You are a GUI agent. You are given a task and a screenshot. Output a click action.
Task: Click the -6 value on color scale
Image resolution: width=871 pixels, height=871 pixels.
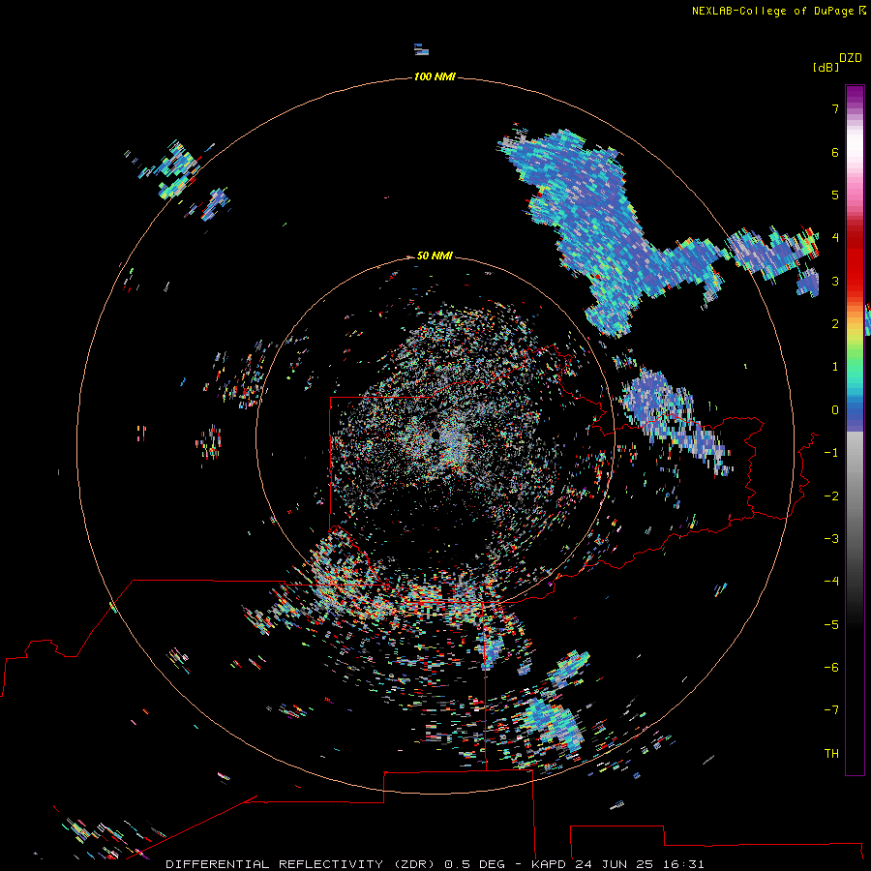pos(831,668)
